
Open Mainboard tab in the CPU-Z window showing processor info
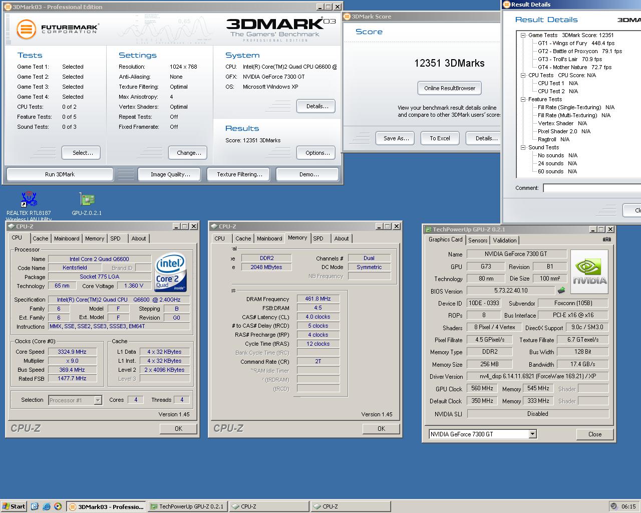click(x=67, y=239)
